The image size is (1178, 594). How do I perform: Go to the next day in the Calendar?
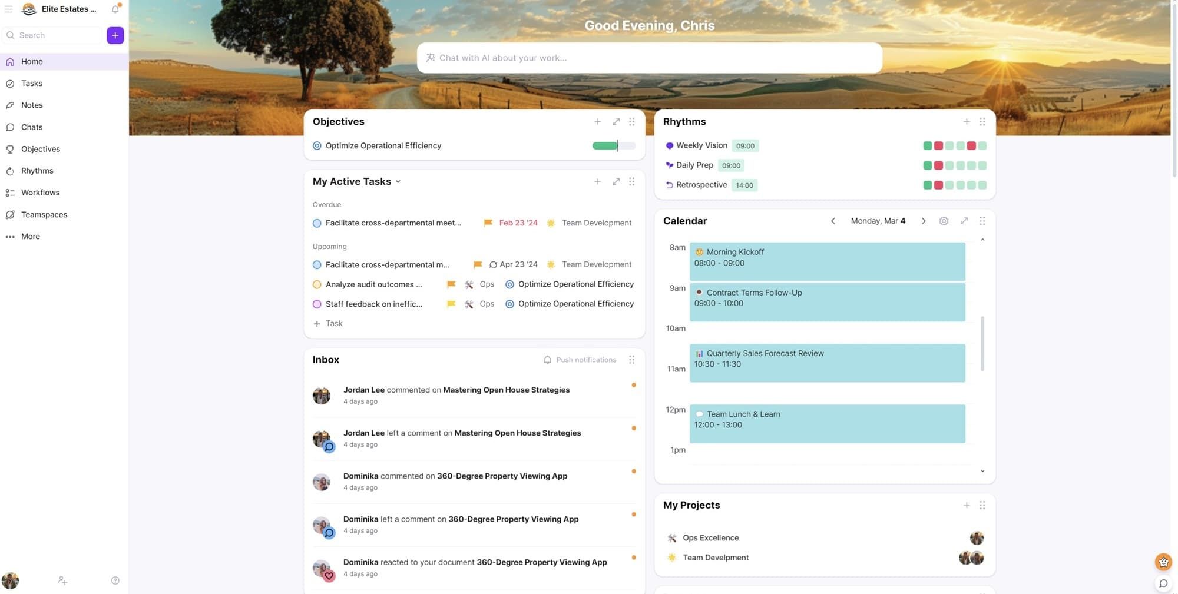click(923, 221)
